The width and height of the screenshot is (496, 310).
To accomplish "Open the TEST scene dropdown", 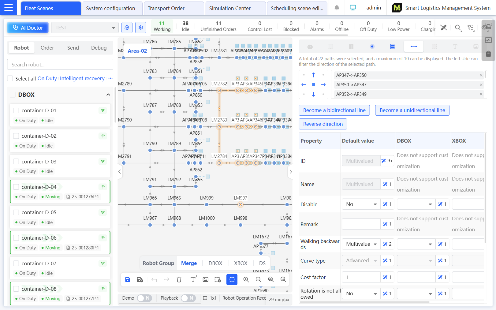I will click(x=85, y=28).
